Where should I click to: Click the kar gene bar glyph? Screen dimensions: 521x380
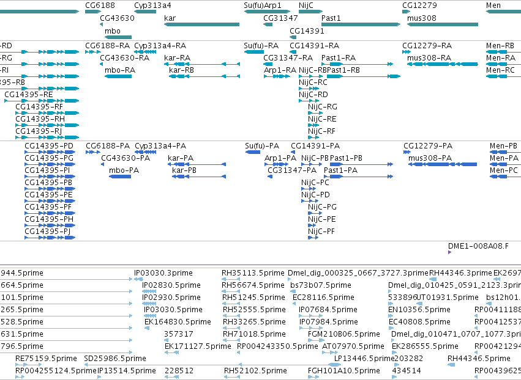201,24
